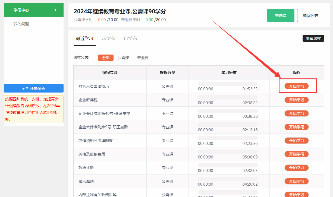Open 我的问题 in the sidebar
The width and height of the screenshot is (333, 197).
pyautogui.click(x=21, y=24)
